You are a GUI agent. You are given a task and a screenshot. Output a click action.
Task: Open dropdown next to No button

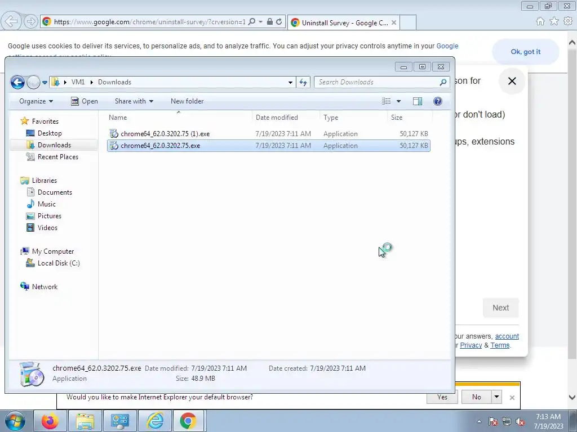(x=496, y=397)
